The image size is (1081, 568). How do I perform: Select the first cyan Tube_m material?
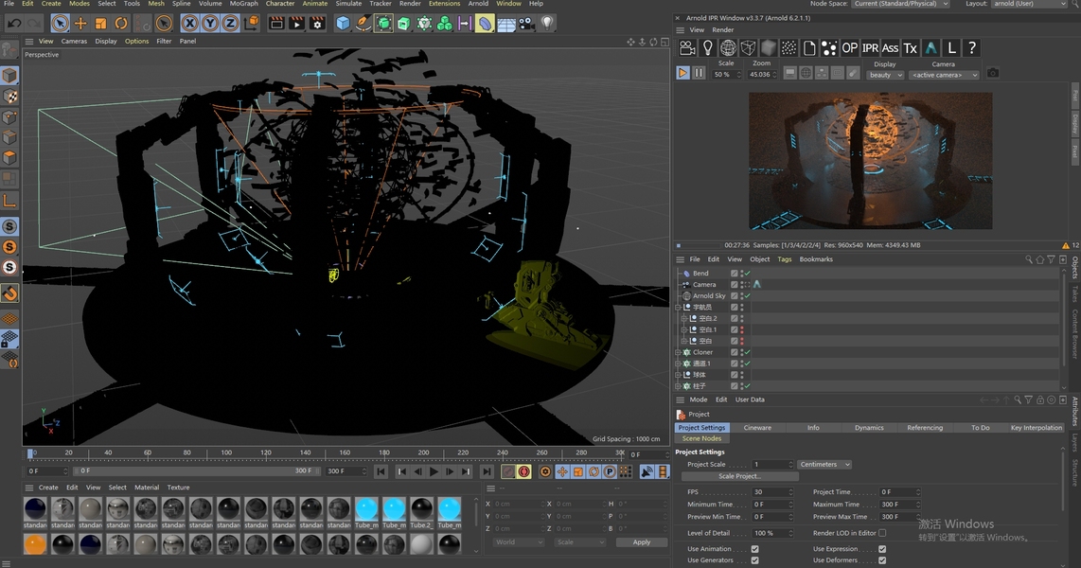[x=366, y=509]
